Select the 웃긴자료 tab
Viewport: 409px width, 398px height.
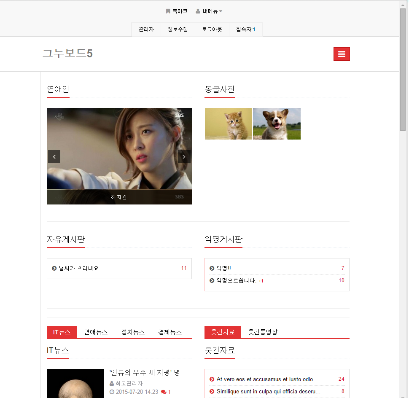(x=223, y=332)
